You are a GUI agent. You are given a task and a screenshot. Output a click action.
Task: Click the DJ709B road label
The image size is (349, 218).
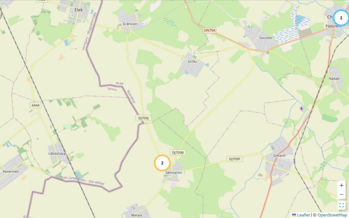[178, 153]
